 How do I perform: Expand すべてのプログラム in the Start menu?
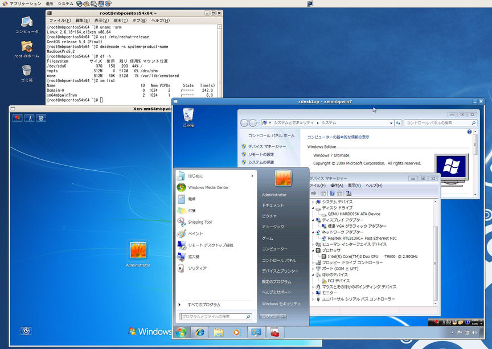pyautogui.click(x=204, y=305)
